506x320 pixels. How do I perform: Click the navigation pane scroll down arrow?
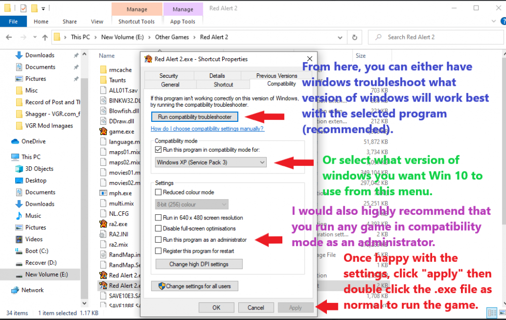(x=84, y=303)
